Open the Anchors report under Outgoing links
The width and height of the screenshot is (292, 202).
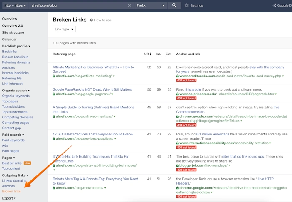(x=8, y=186)
